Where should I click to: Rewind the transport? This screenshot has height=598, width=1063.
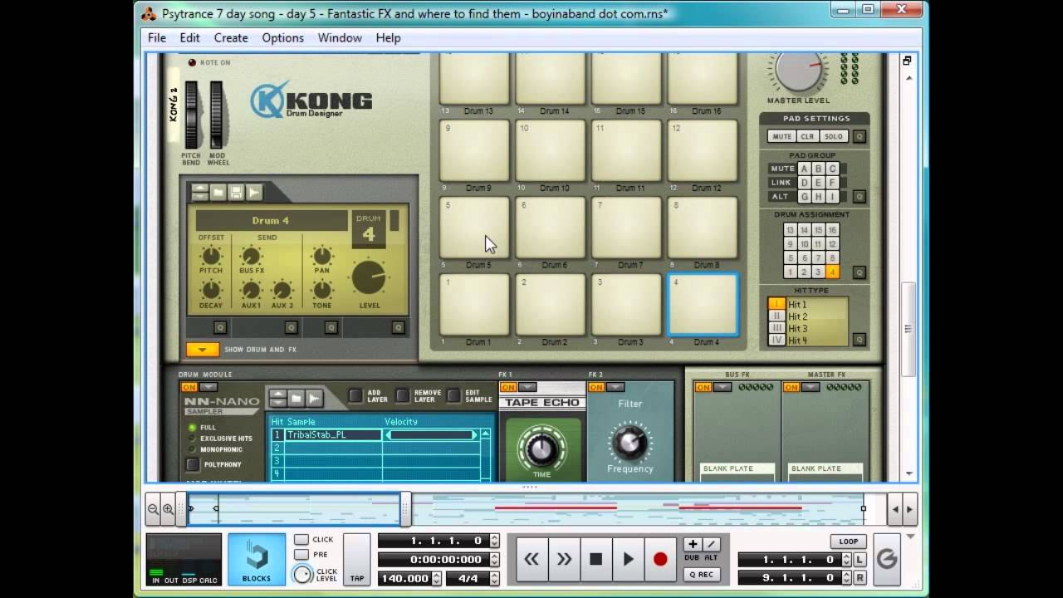point(531,559)
